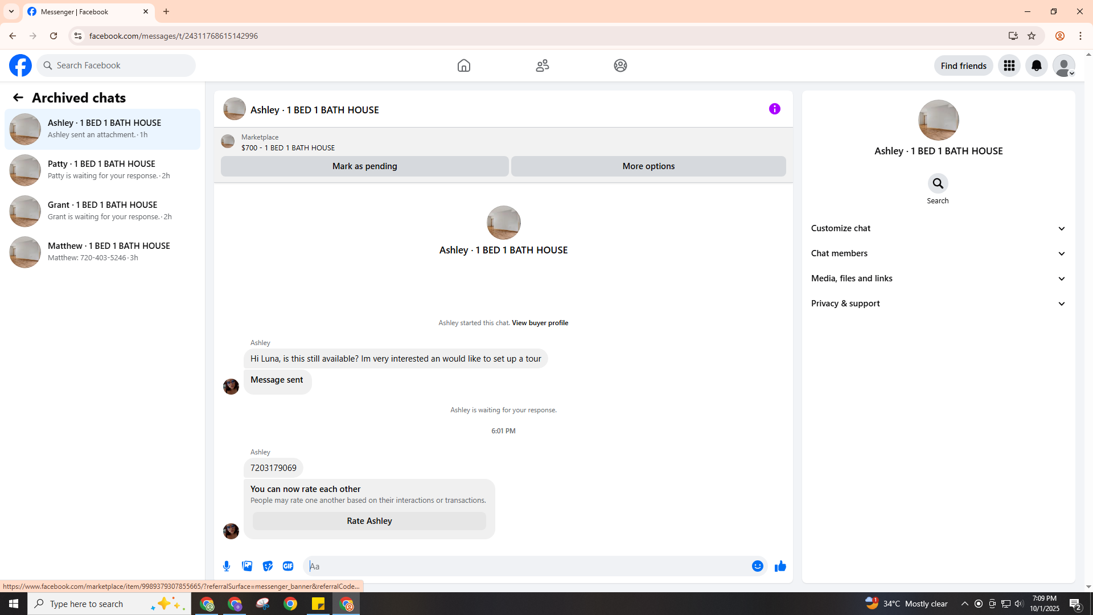Open the Chrome three-dot menu
This screenshot has height=615, width=1093.
[1080, 36]
